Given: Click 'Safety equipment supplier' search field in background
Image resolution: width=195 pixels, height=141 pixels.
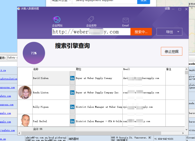Looking at the screenshot, I should coord(105,1).
